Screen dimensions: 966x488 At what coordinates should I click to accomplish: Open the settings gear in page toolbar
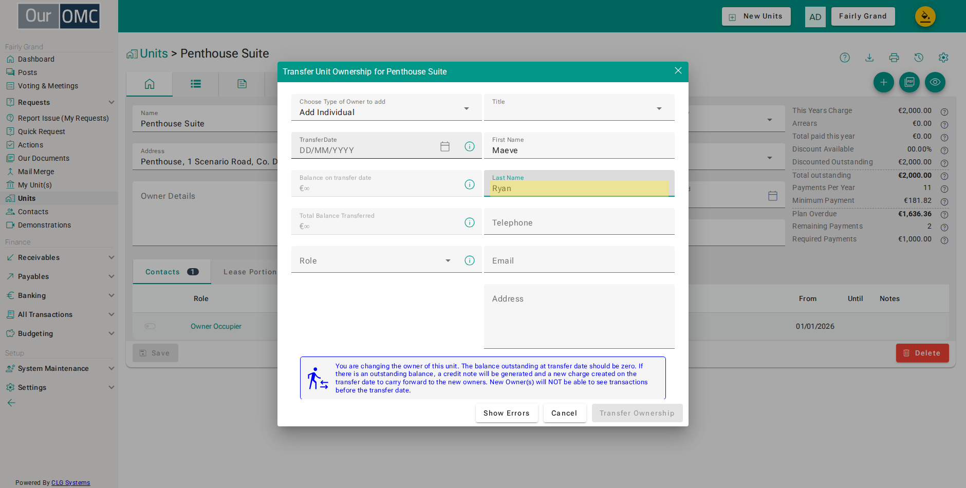coord(943,58)
